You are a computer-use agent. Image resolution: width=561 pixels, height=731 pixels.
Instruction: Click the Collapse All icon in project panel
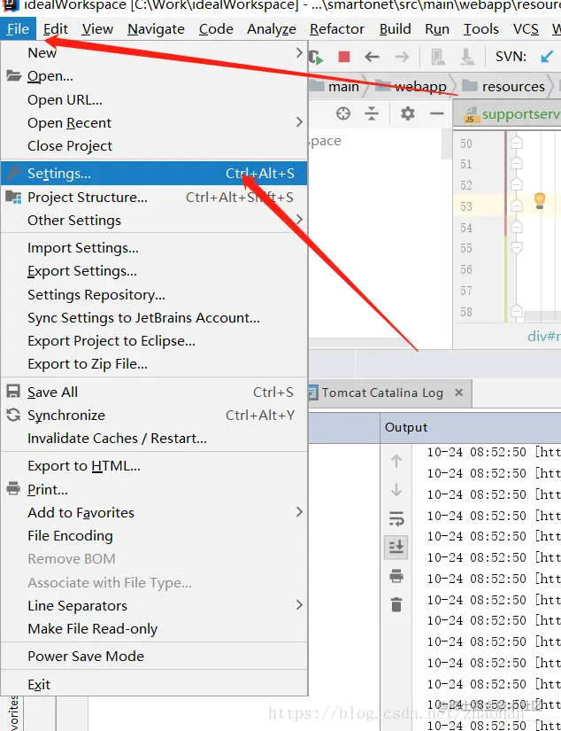(372, 113)
